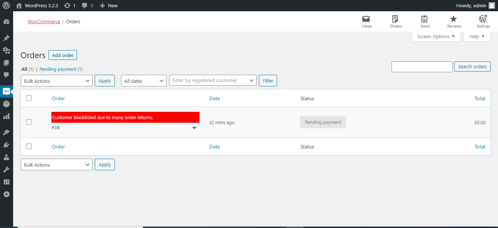The height and width of the screenshot is (228, 498).
Task: Open Dashboard from sidebar gauge icon
Action: click(6, 22)
